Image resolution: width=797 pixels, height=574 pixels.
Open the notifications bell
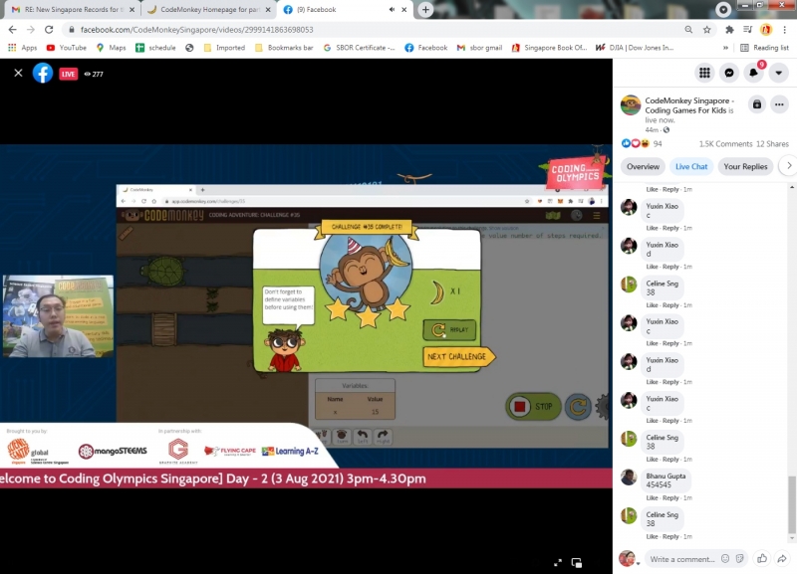tap(754, 73)
